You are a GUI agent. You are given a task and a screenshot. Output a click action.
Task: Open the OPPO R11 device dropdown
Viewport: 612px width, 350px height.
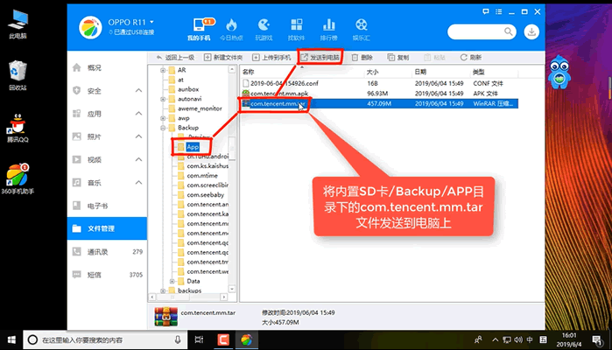[x=151, y=22]
